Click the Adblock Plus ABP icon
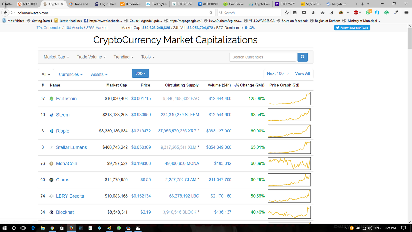This screenshot has width=412, height=232. (356, 13)
